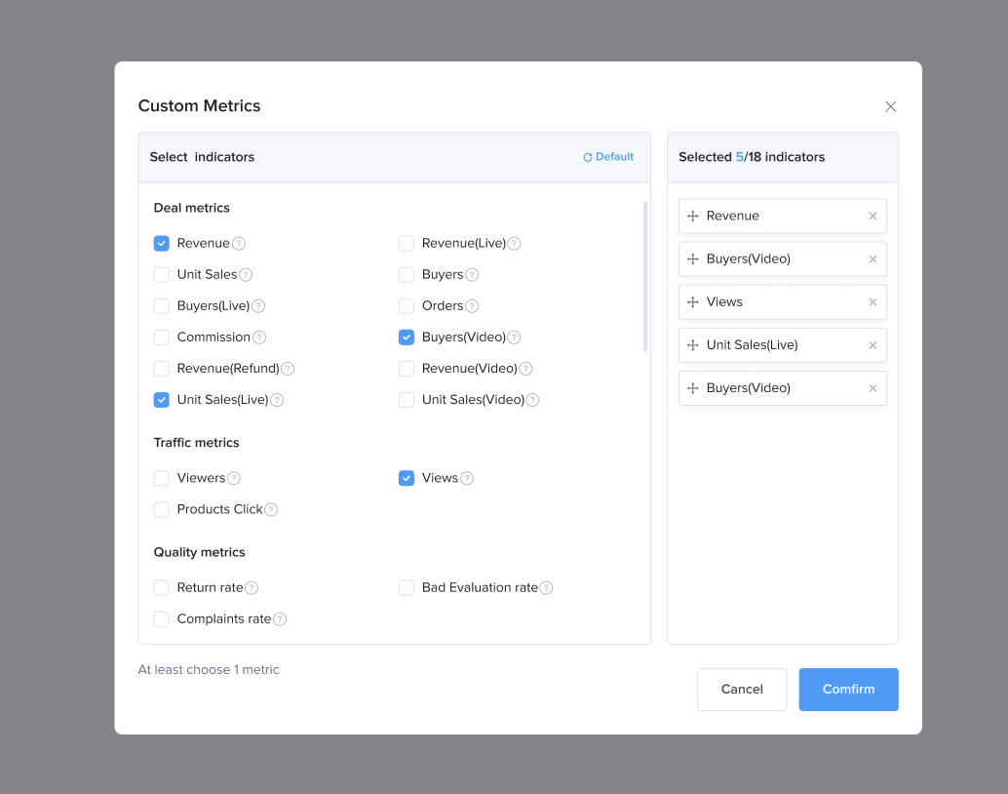Uncheck the Views checkbox under Traffic metrics
This screenshot has height=794, width=1008.
click(407, 478)
